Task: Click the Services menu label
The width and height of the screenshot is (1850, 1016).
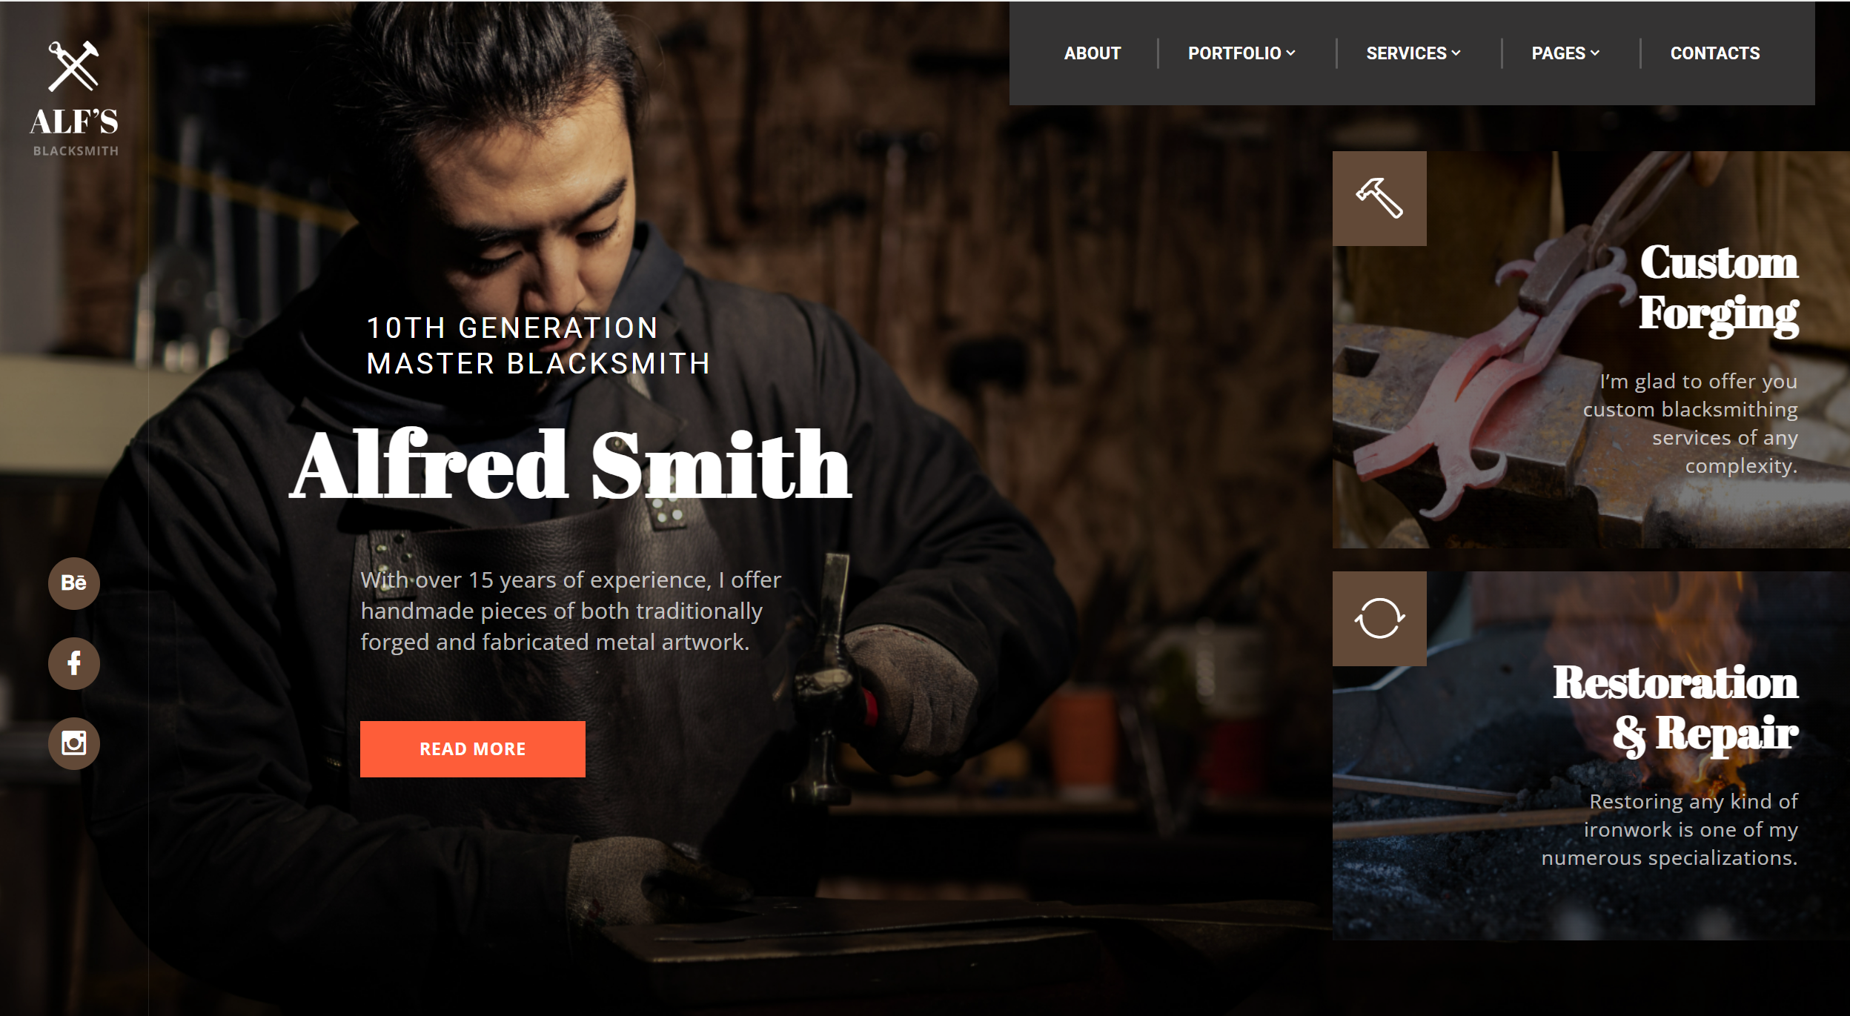Action: (1405, 53)
